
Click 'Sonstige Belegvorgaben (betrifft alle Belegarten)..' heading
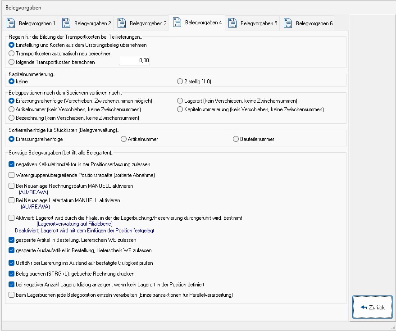[x=61, y=153]
